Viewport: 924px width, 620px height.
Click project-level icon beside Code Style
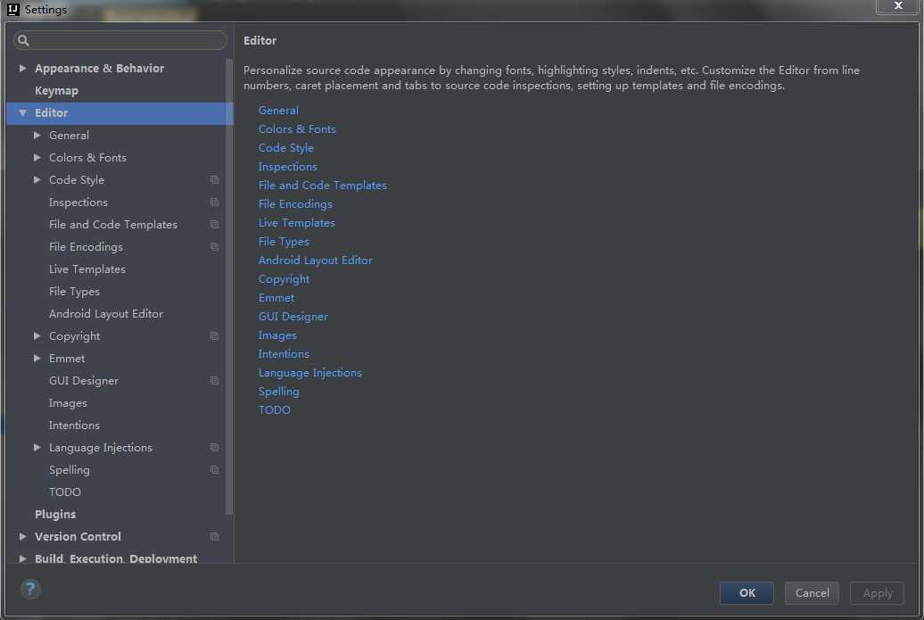pos(214,179)
